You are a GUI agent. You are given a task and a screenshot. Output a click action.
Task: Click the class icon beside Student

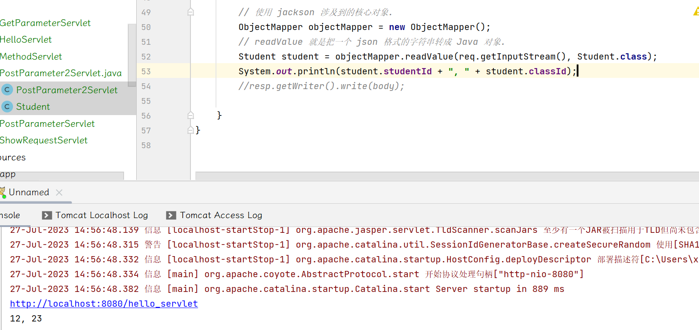tap(7, 107)
